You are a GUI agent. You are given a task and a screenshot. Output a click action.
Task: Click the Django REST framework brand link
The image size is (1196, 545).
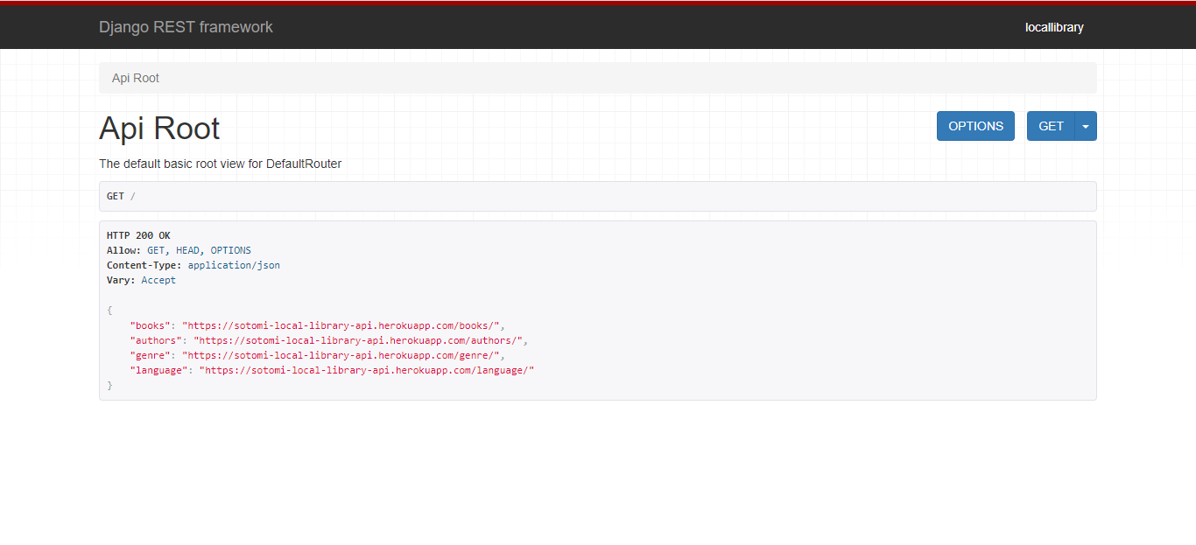point(186,27)
